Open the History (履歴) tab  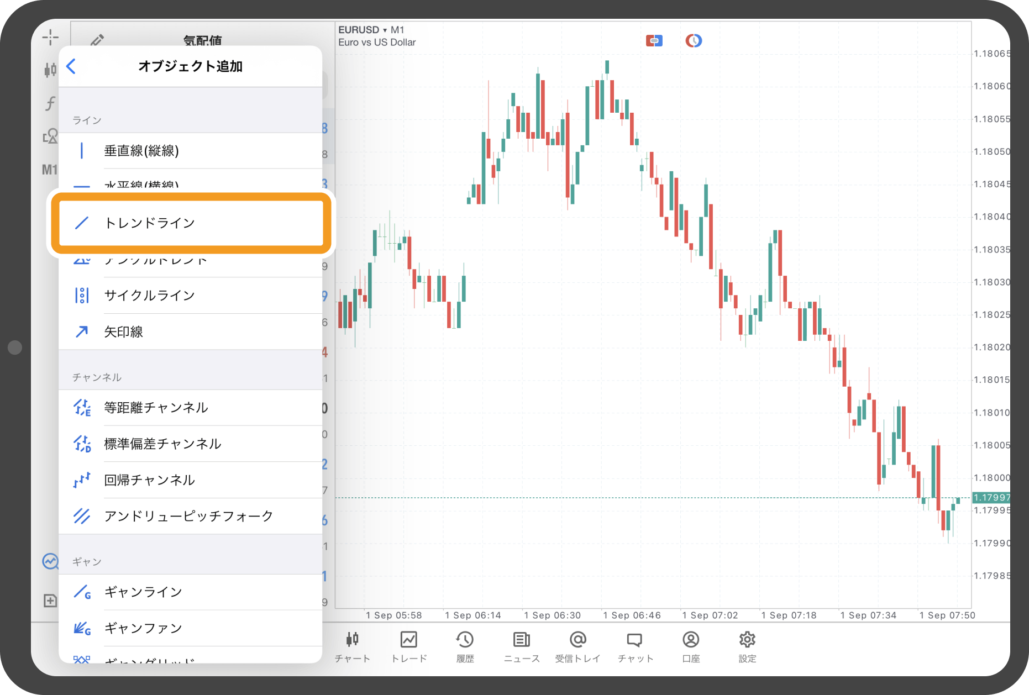click(x=465, y=647)
